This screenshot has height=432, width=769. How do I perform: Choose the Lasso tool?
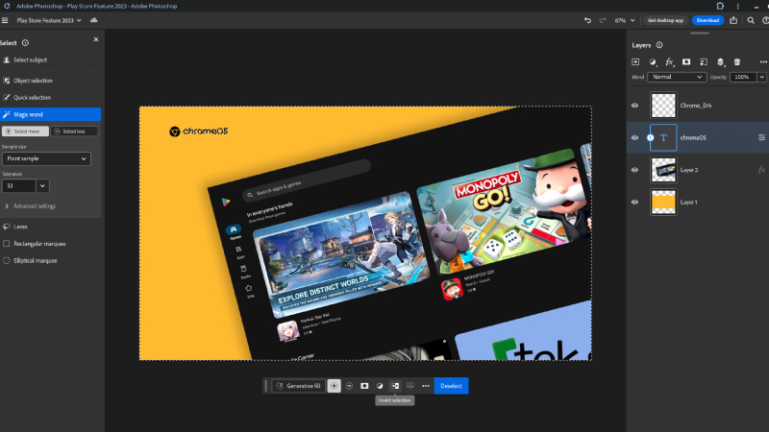[15, 227]
